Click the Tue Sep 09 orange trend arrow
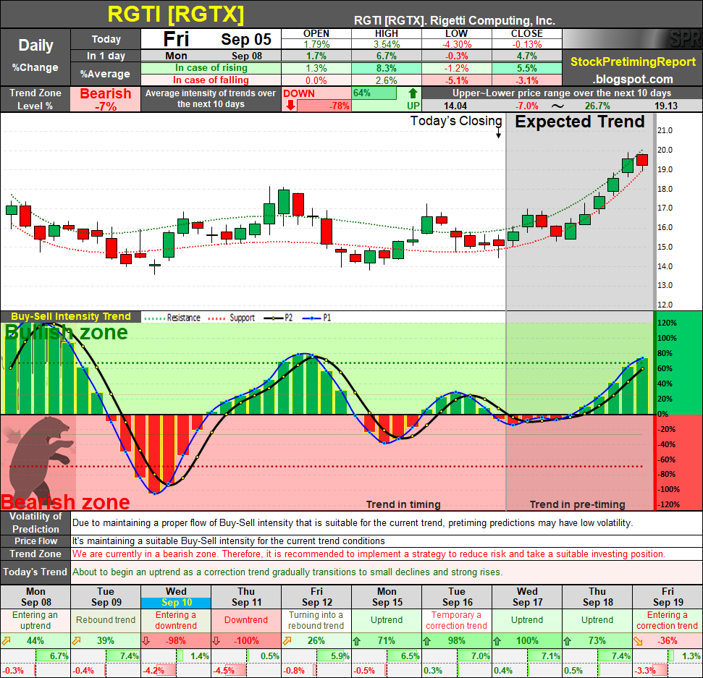703x678 pixels. (x=77, y=641)
